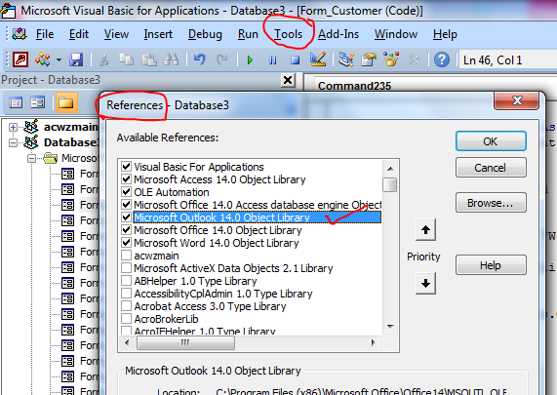Check the AcroBrokerLib reference
The height and width of the screenshot is (395, 557).
[126, 319]
